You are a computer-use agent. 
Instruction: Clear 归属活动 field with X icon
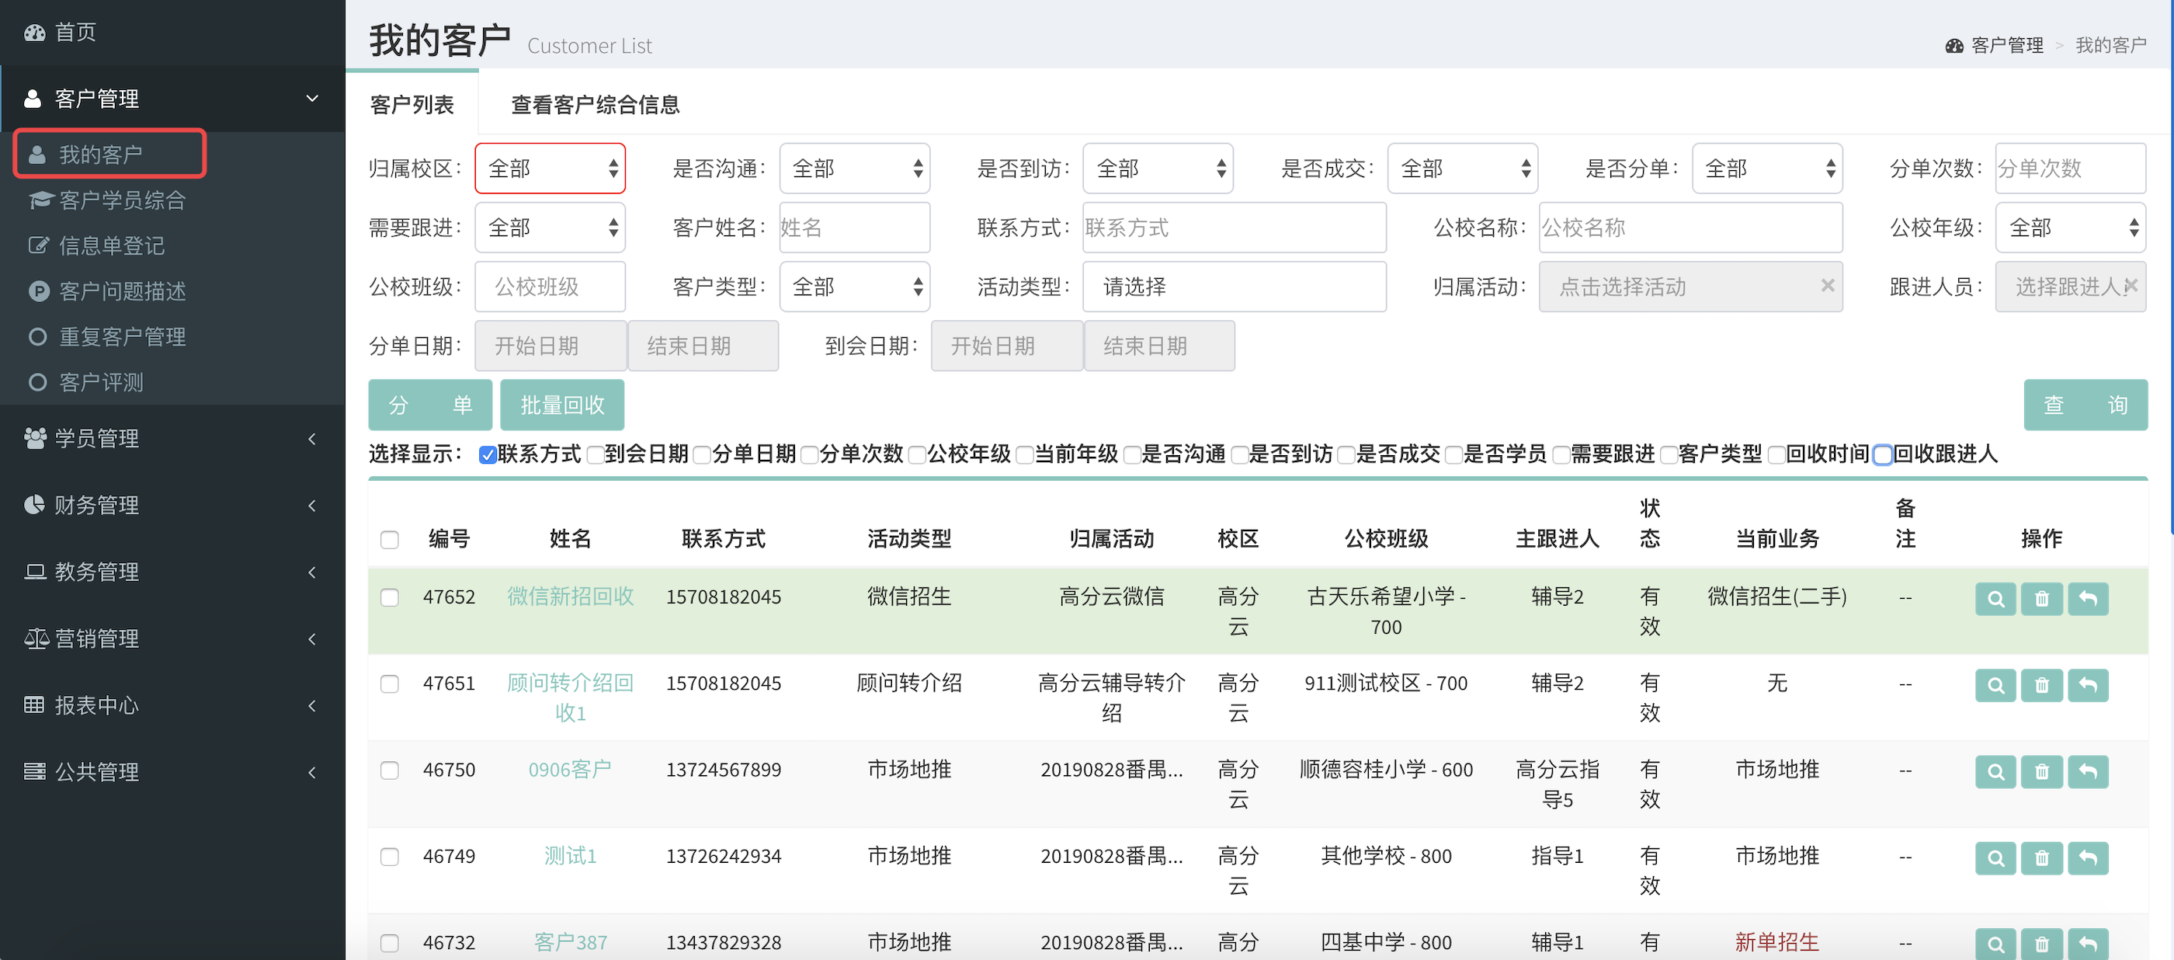[x=1827, y=285]
